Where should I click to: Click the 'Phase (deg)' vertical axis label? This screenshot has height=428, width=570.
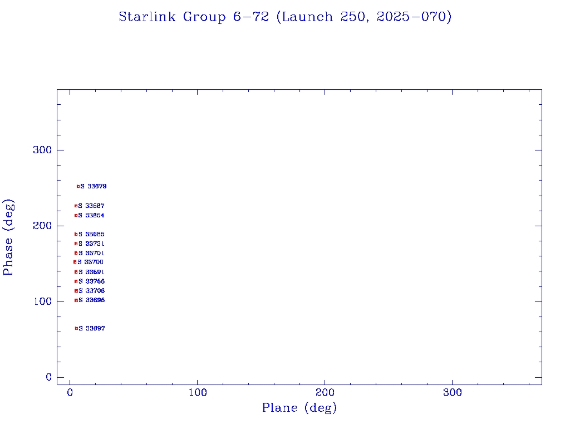pos(8,237)
